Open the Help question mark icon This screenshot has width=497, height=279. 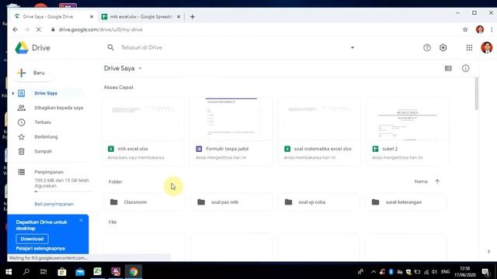[427, 47]
